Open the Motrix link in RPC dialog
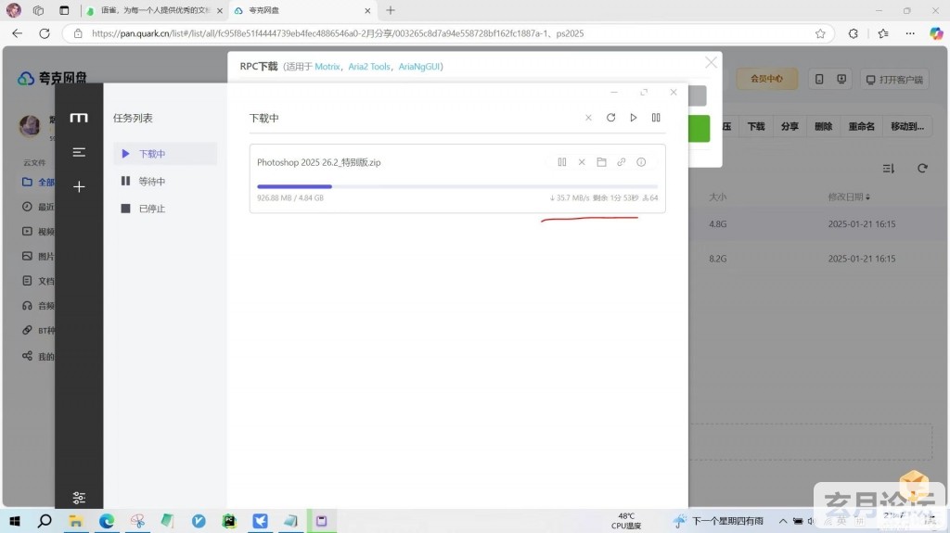Screen dimensions: 950x533 (327, 67)
